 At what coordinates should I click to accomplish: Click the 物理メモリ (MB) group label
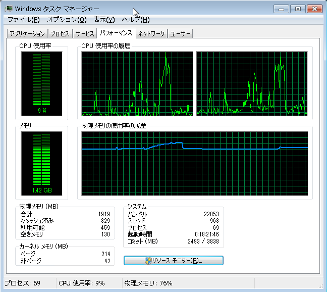tap(39, 207)
